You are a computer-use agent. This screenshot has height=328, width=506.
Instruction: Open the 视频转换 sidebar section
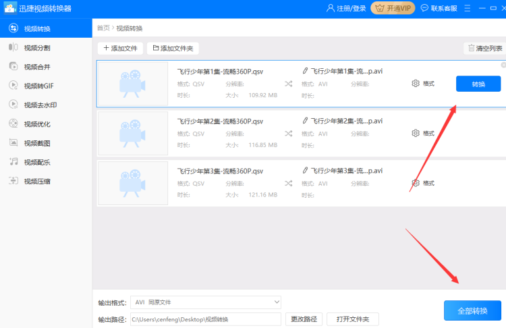pyautogui.click(x=46, y=28)
